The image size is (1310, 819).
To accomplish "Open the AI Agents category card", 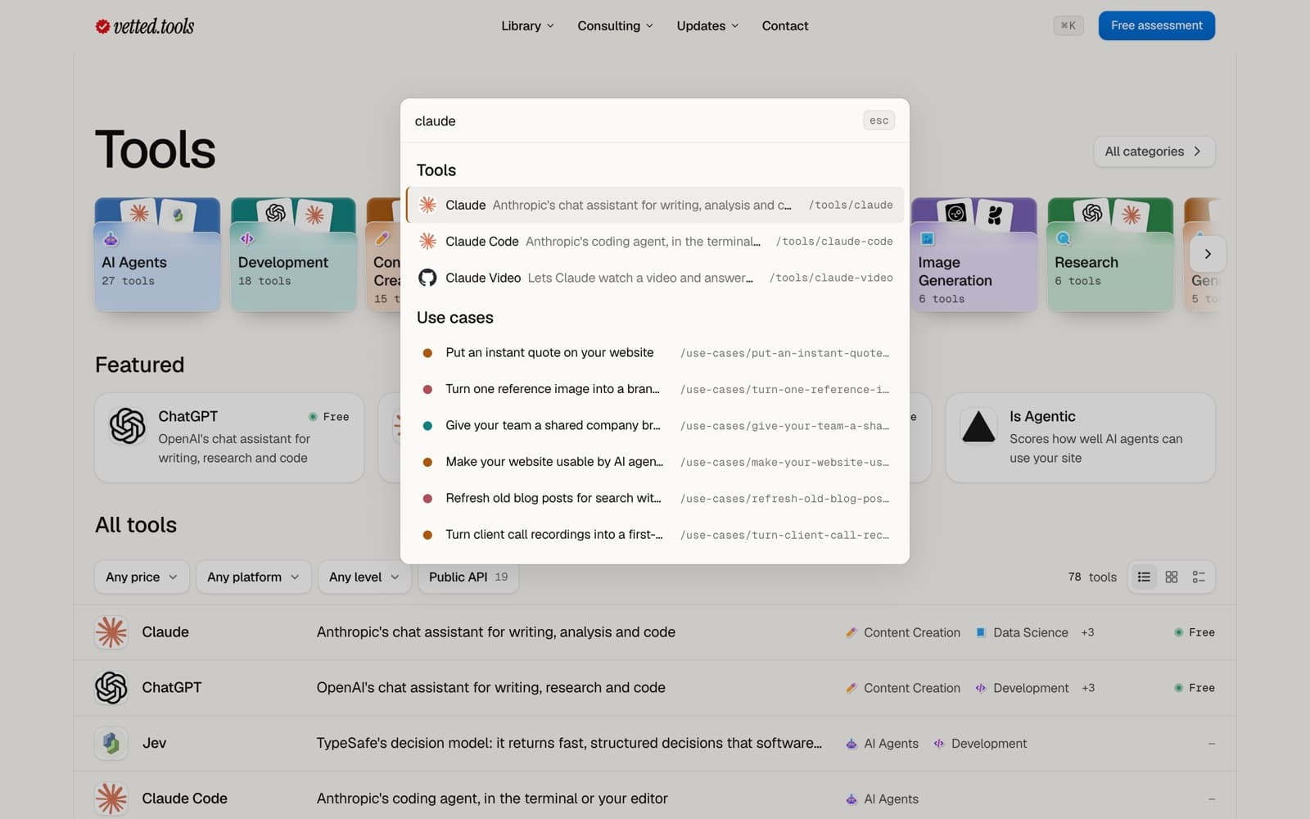I will click(x=157, y=254).
